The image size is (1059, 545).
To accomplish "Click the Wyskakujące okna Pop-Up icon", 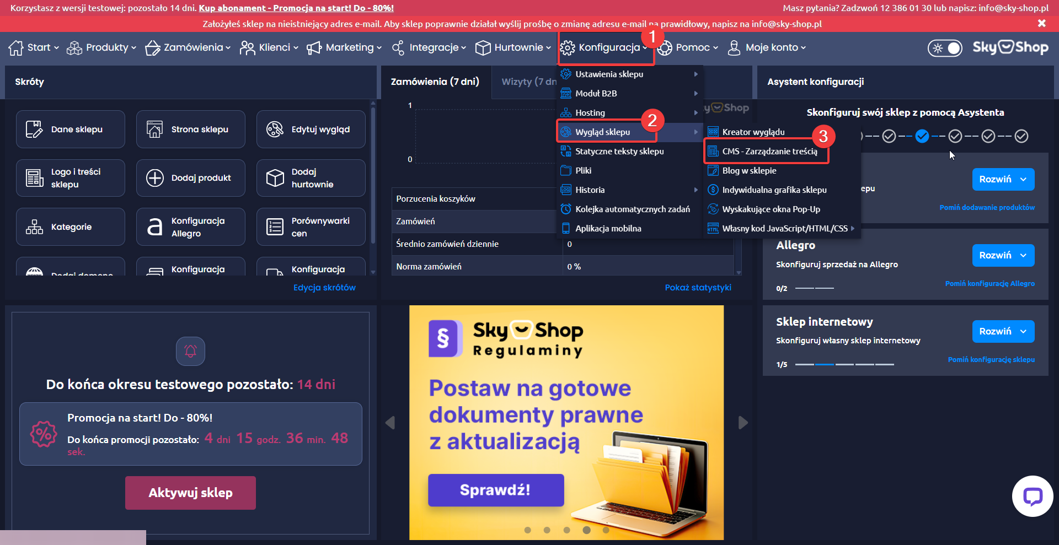I will [x=713, y=209].
